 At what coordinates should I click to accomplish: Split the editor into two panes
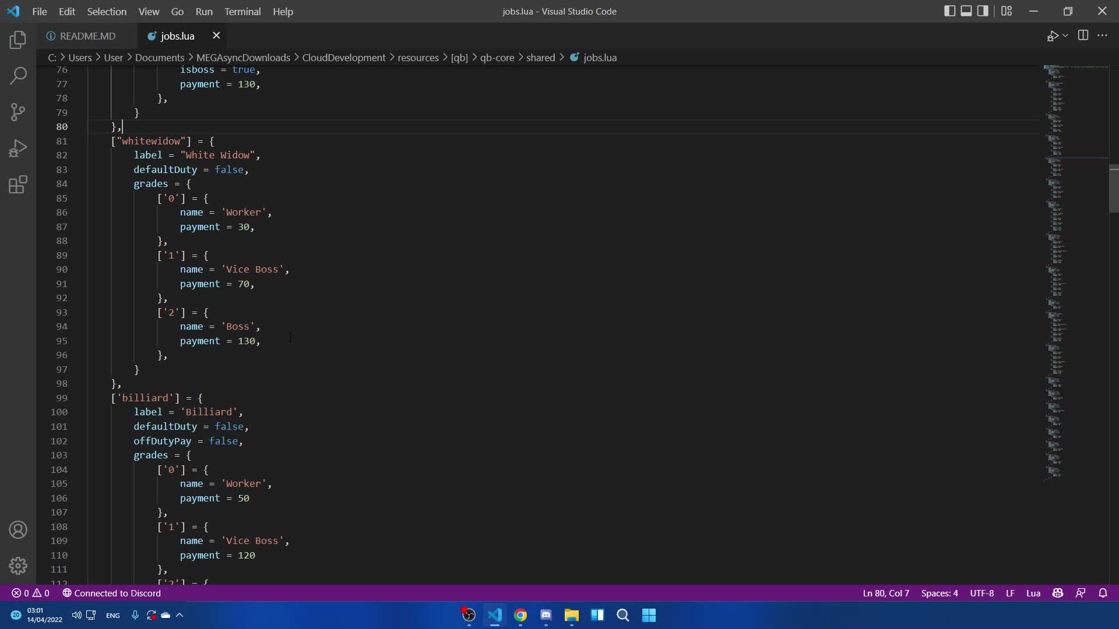tap(1083, 35)
